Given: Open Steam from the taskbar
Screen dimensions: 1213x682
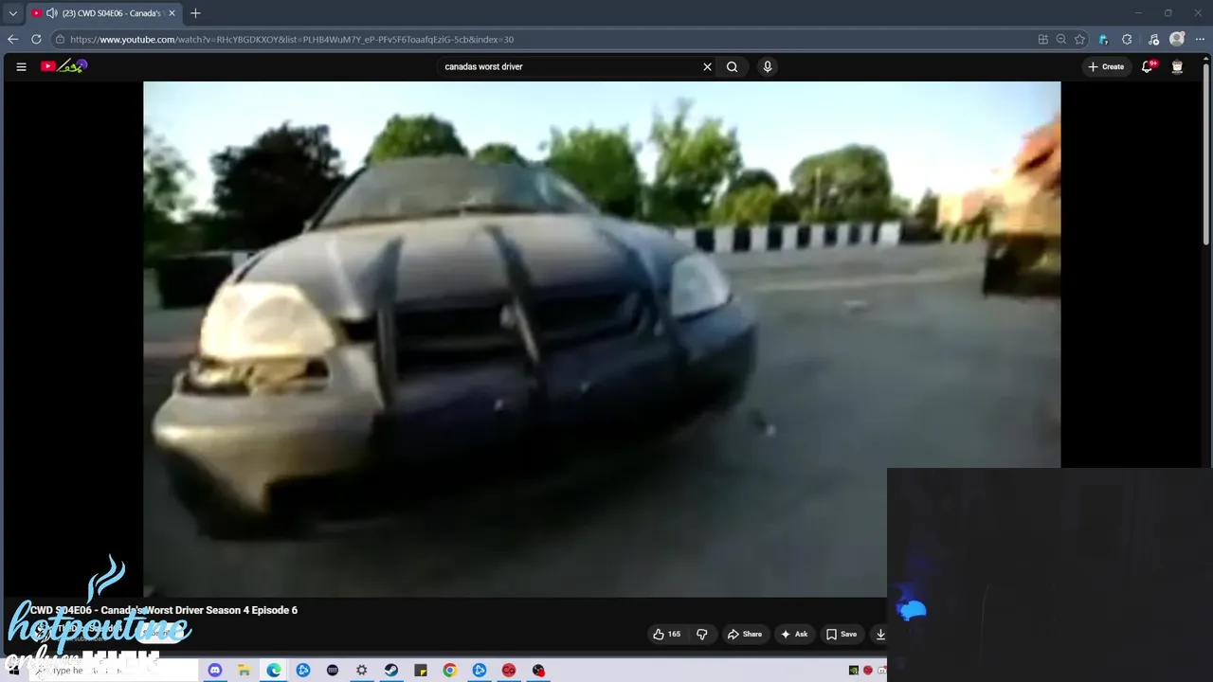Looking at the screenshot, I should [390, 670].
